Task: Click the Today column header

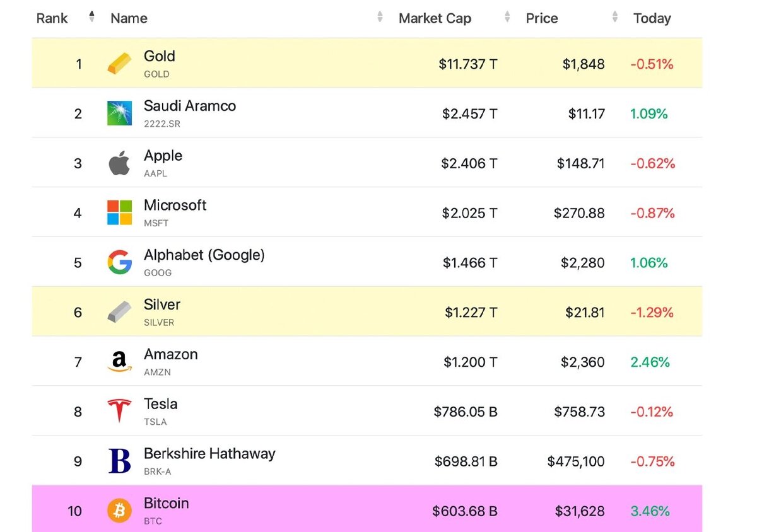Action: [652, 18]
